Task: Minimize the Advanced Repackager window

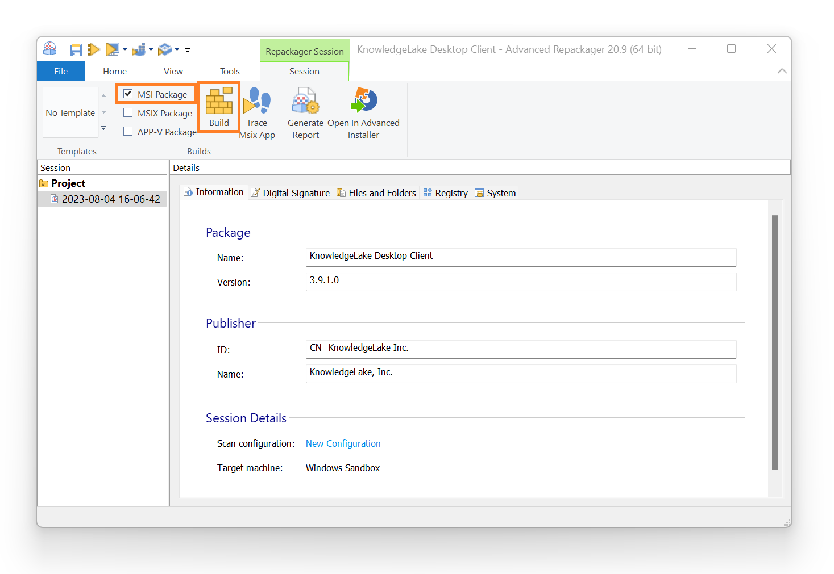Action: pos(692,49)
